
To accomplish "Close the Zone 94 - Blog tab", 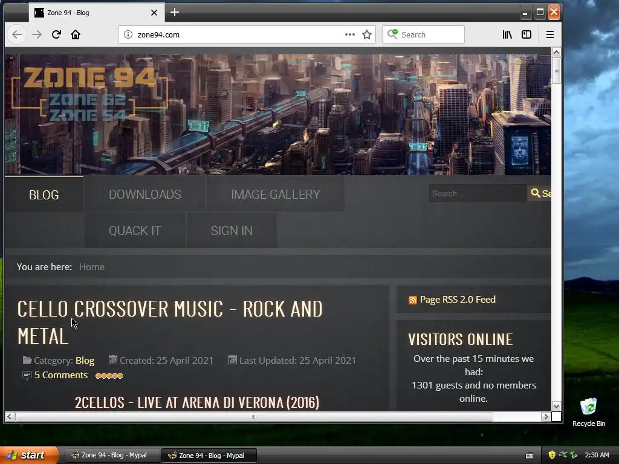I will (x=154, y=13).
